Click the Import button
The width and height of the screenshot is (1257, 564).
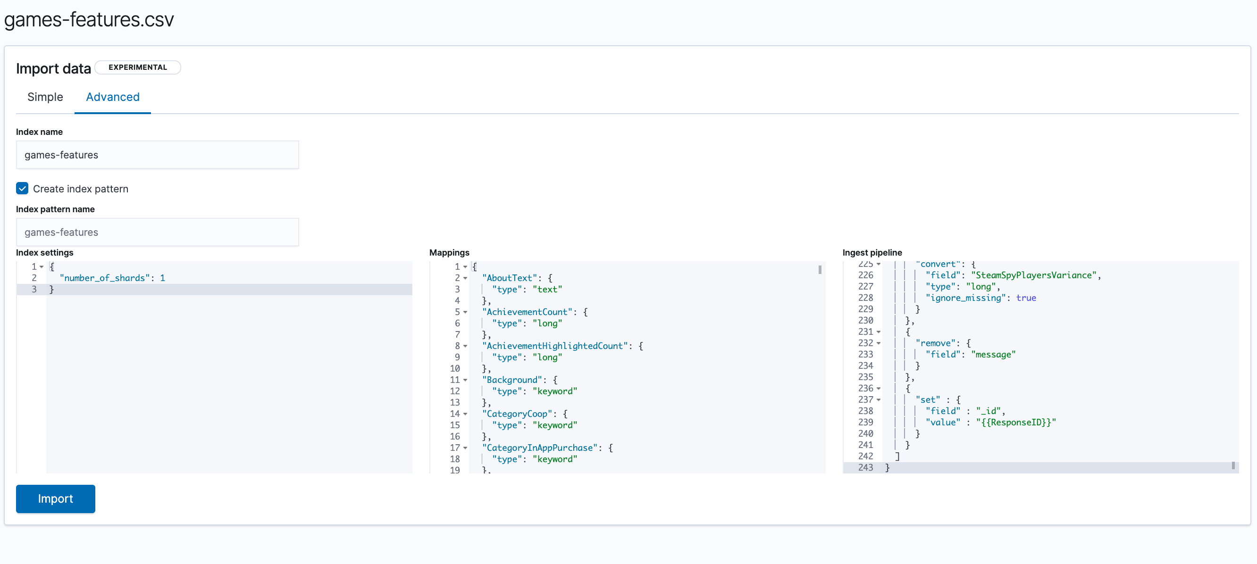point(55,498)
